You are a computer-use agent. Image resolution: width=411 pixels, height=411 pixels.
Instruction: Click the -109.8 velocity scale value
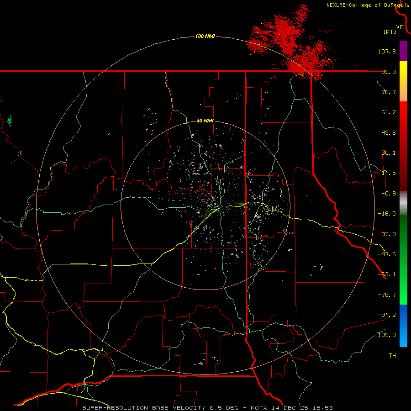click(x=385, y=335)
